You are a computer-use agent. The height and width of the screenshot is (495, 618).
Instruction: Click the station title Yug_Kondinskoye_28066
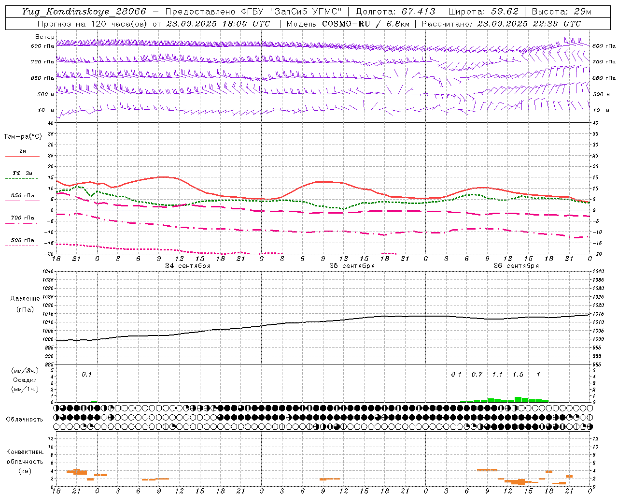(84, 12)
